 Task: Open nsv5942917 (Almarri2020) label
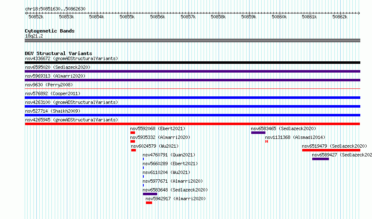tap(176, 199)
